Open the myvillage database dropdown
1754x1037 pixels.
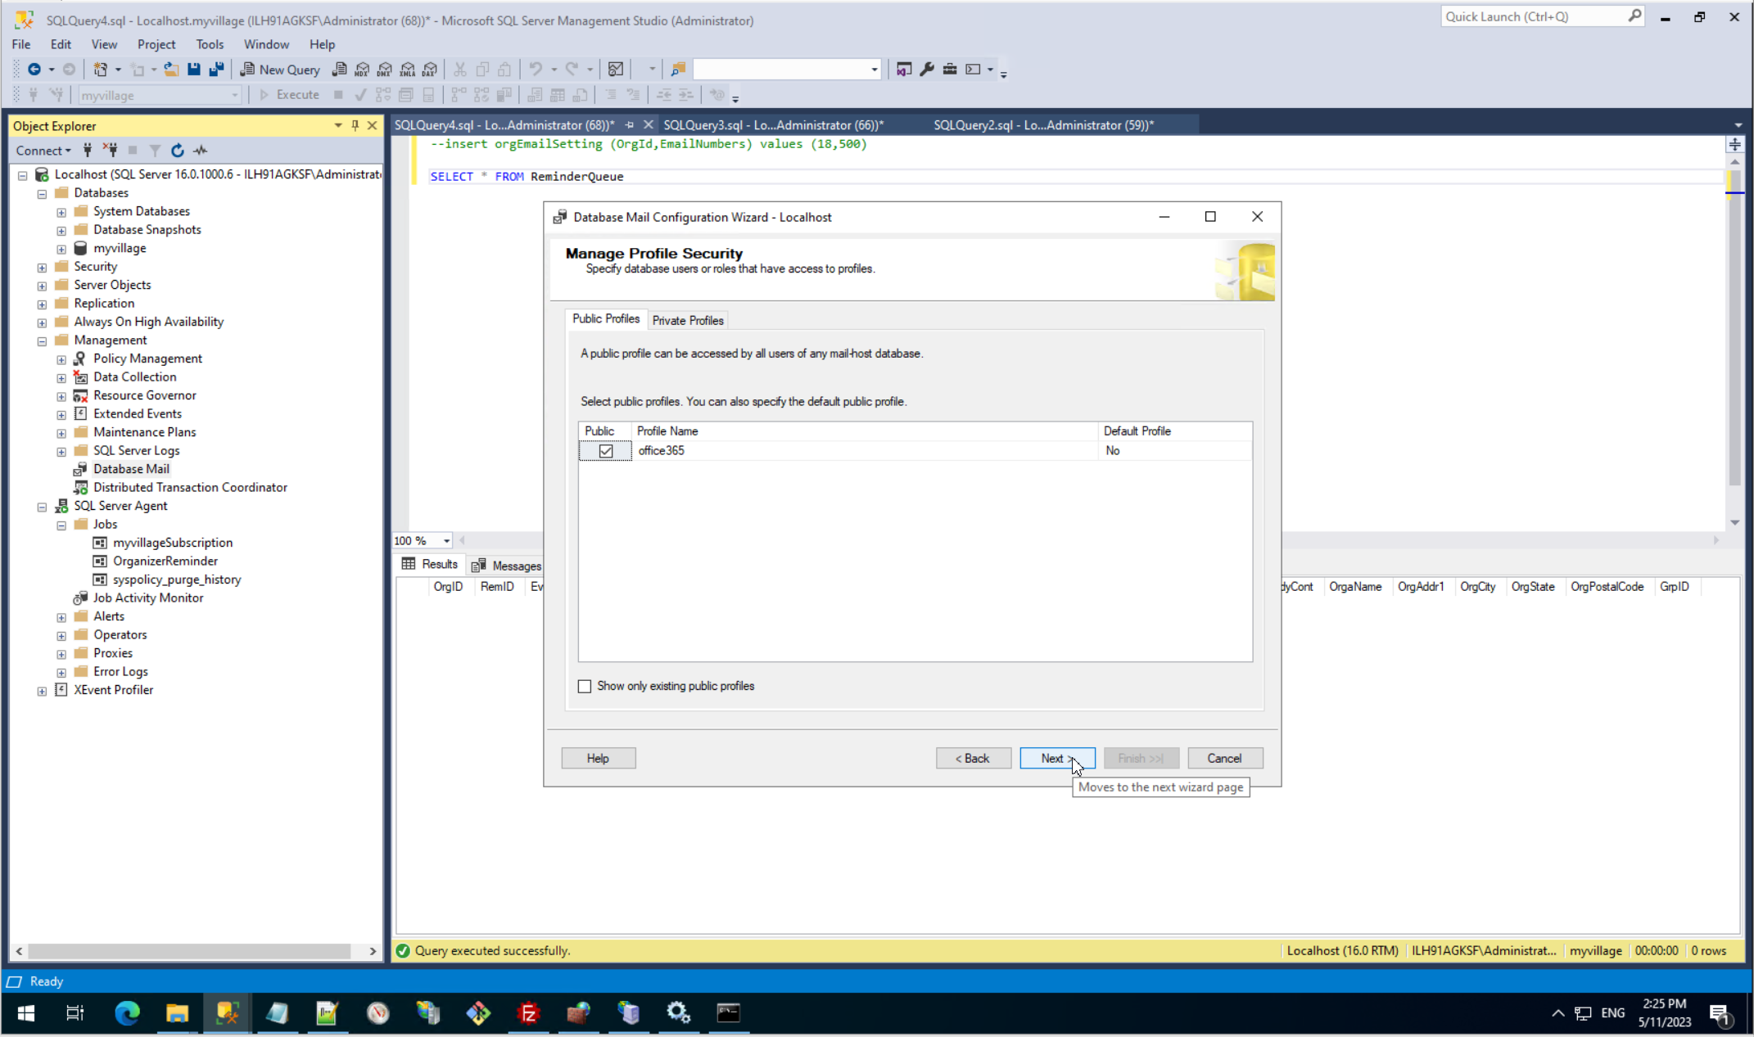[234, 96]
